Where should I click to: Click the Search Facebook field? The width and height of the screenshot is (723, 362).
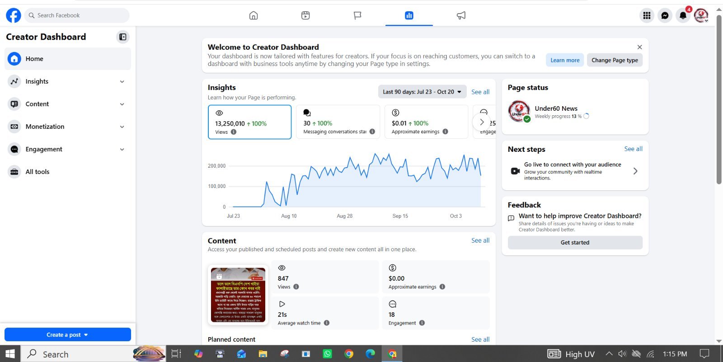click(x=77, y=15)
